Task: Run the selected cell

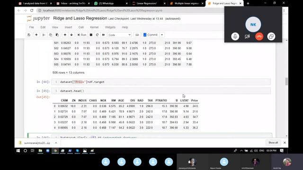Action: click(x=82, y=35)
